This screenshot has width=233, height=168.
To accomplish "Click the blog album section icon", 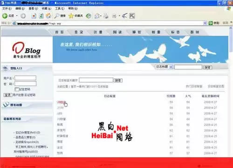I will [x=6, y=105].
